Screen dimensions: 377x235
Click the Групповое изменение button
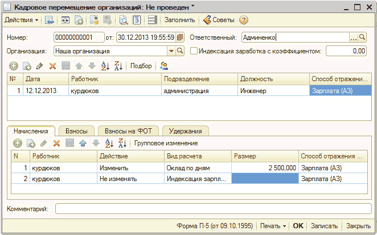coord(166,143)
